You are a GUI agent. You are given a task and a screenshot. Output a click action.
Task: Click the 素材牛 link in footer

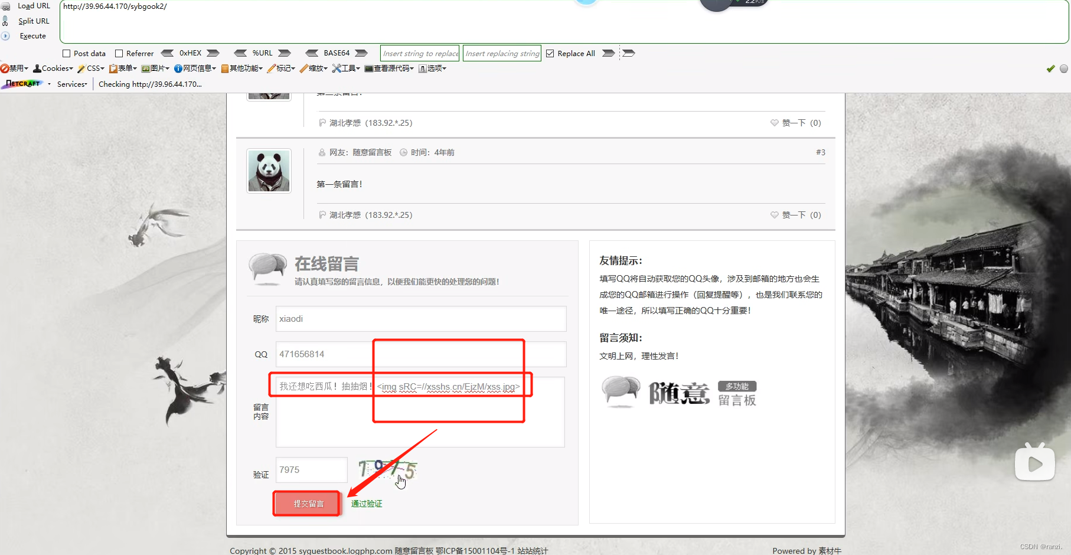click(x=830, y=550)
